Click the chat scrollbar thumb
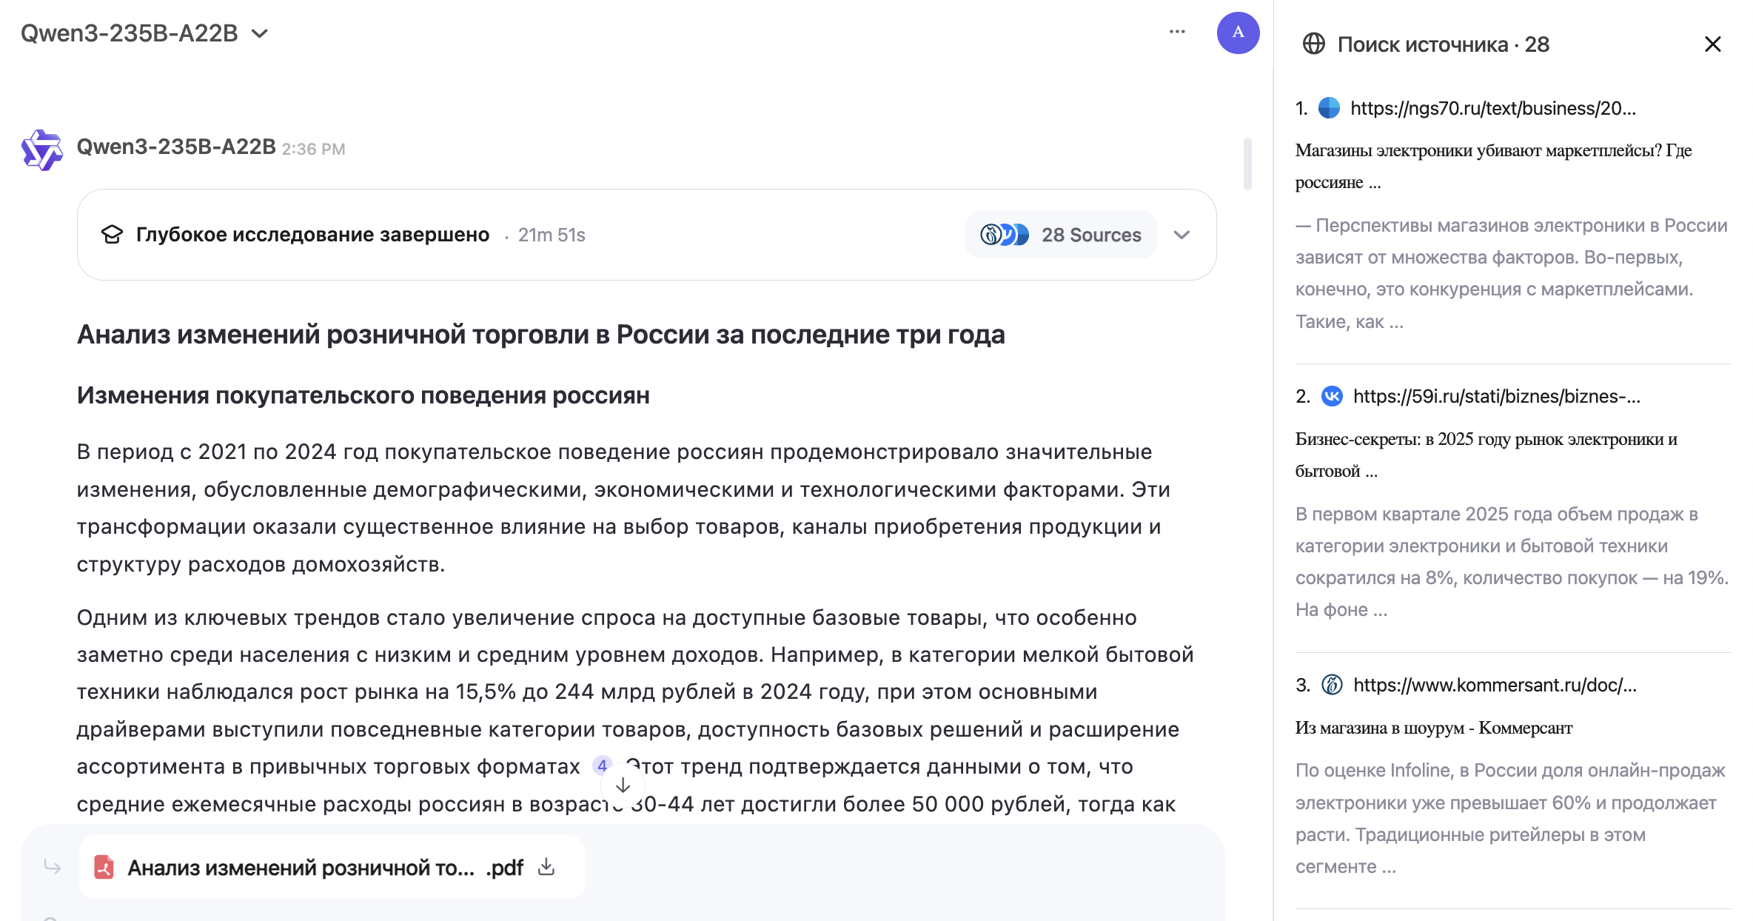 click(1247, 164)
